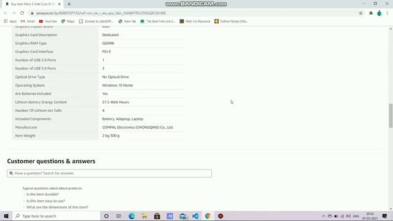Viewport: 393px width, 221px height.
Task: Click the scrollbar down arrow
Action: coord(391,209)
